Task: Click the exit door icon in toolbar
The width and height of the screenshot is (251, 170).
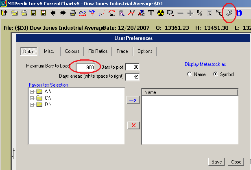Action: 4,13
